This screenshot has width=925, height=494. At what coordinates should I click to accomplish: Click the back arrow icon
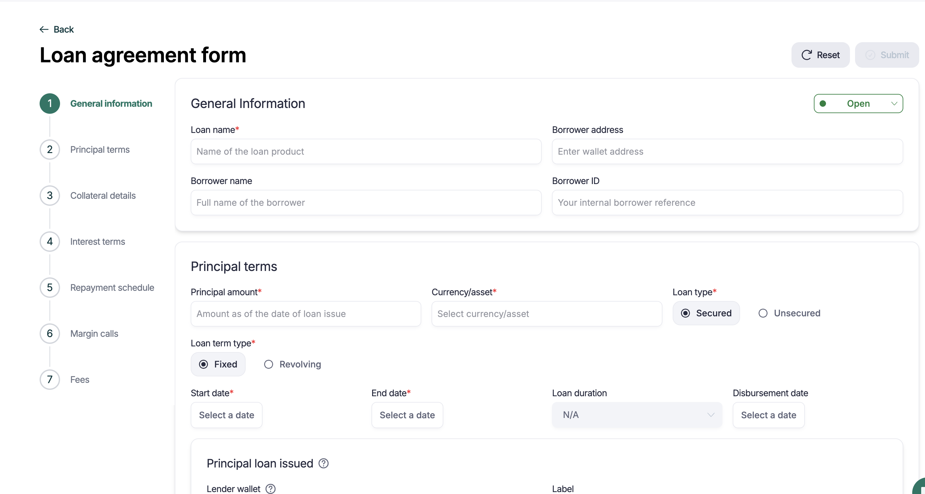coord(44,29)
